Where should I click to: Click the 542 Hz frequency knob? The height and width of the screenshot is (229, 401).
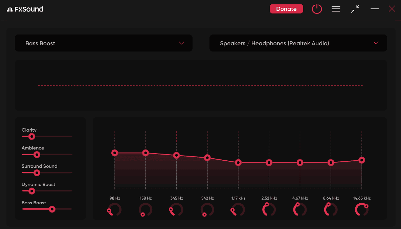207,210
